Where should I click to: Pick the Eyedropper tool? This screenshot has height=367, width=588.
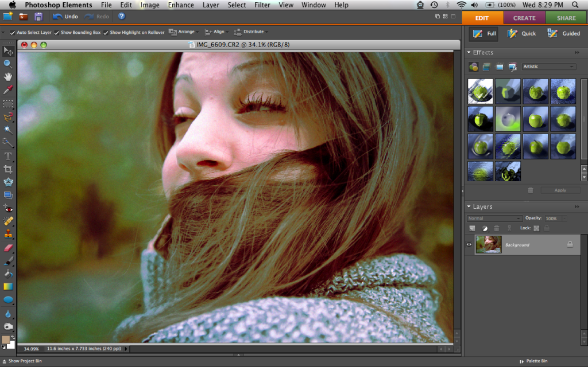coord(8,90)
